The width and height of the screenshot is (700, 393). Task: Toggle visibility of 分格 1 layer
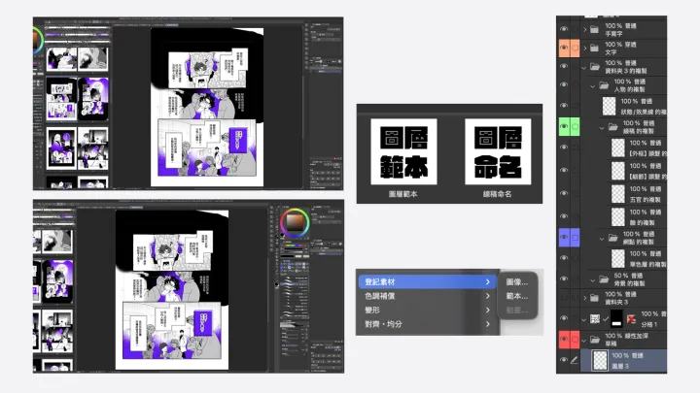click(x=564, y=318)
